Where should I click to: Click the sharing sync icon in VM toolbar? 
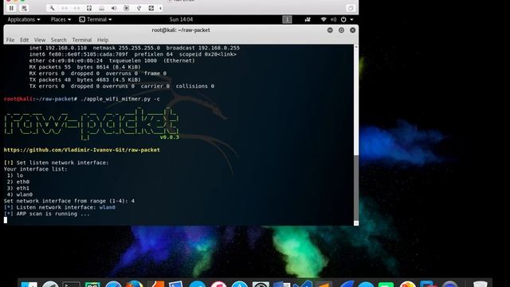point(151,8)
